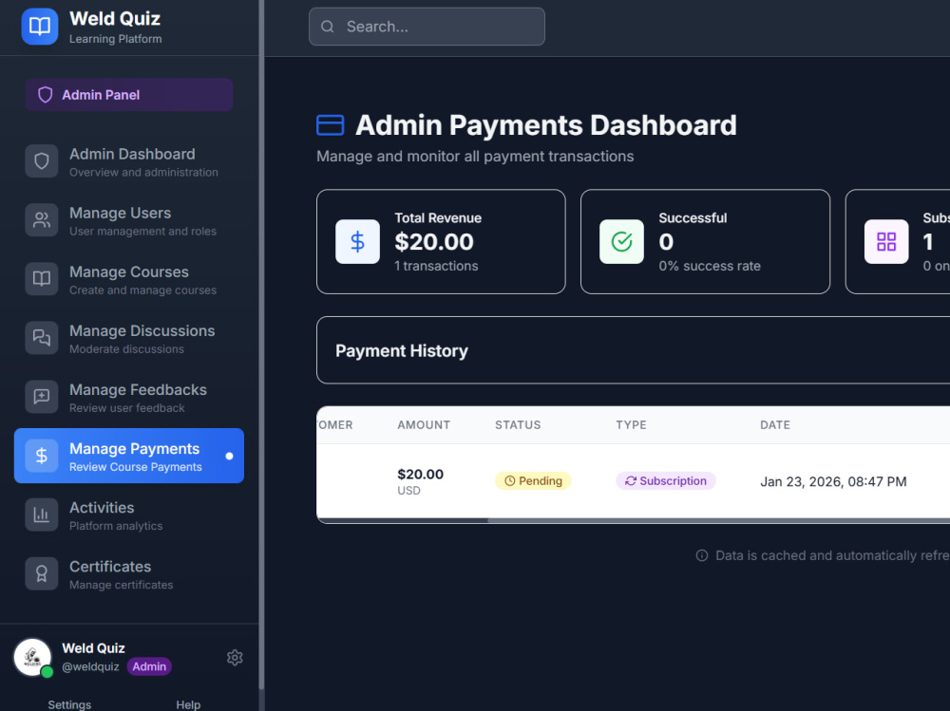The image size is (950, 711).
Task: Click the Manage Users people icon
Action: click(x=41, y=220)
